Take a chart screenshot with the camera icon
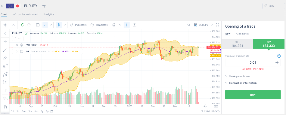This screenshot has width=286, height=115. [x=135, y=25]
